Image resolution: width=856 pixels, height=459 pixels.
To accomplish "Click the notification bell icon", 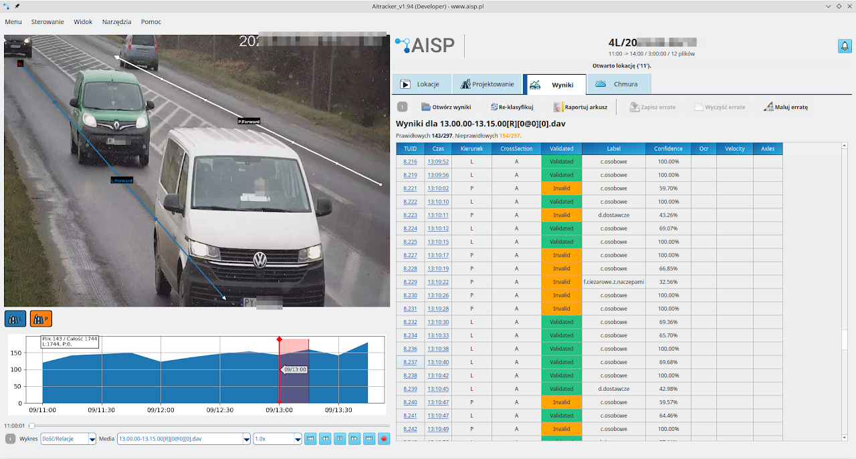I will click(x=845, y=46).
